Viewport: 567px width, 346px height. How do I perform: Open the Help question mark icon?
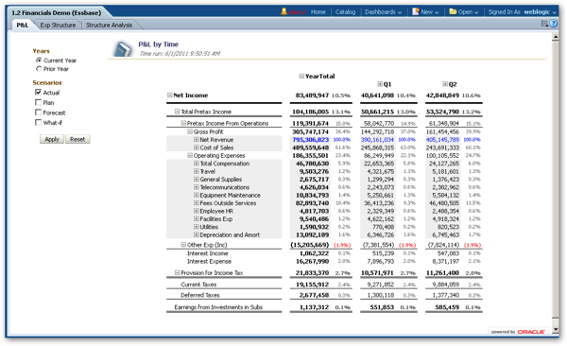tap(553, 24)
